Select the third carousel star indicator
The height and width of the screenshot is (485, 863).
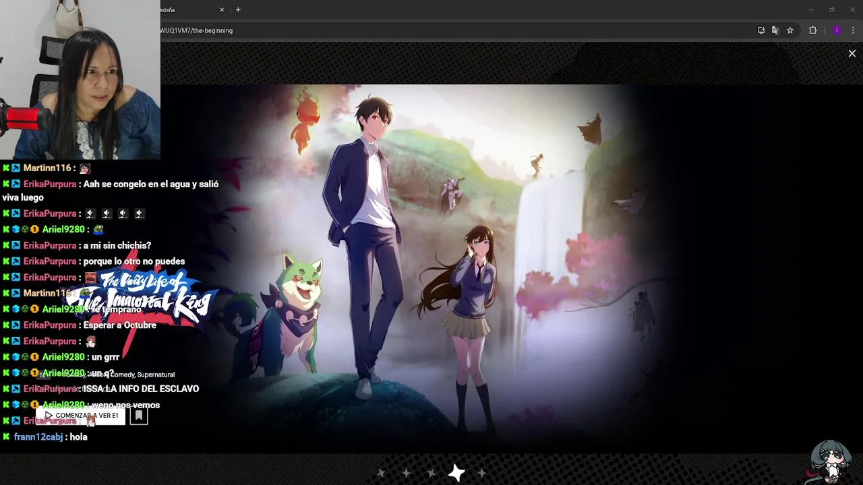click(x=431, y=474)
